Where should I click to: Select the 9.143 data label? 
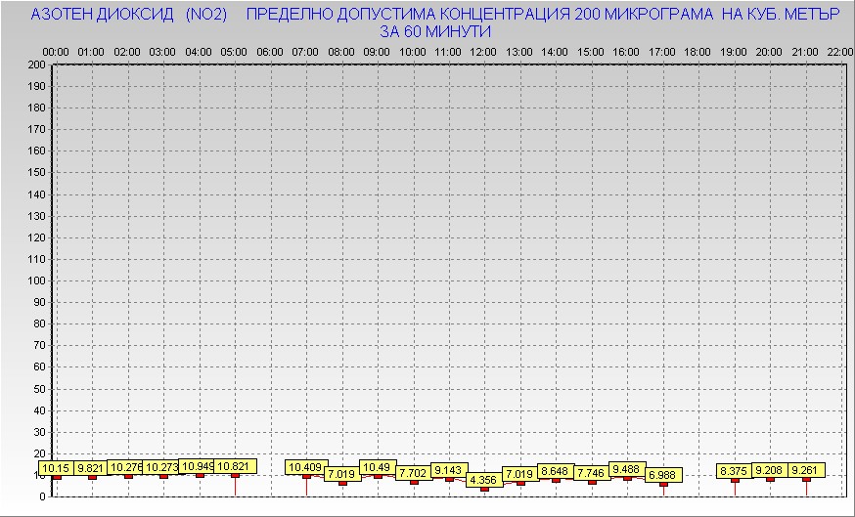[449, 470]
